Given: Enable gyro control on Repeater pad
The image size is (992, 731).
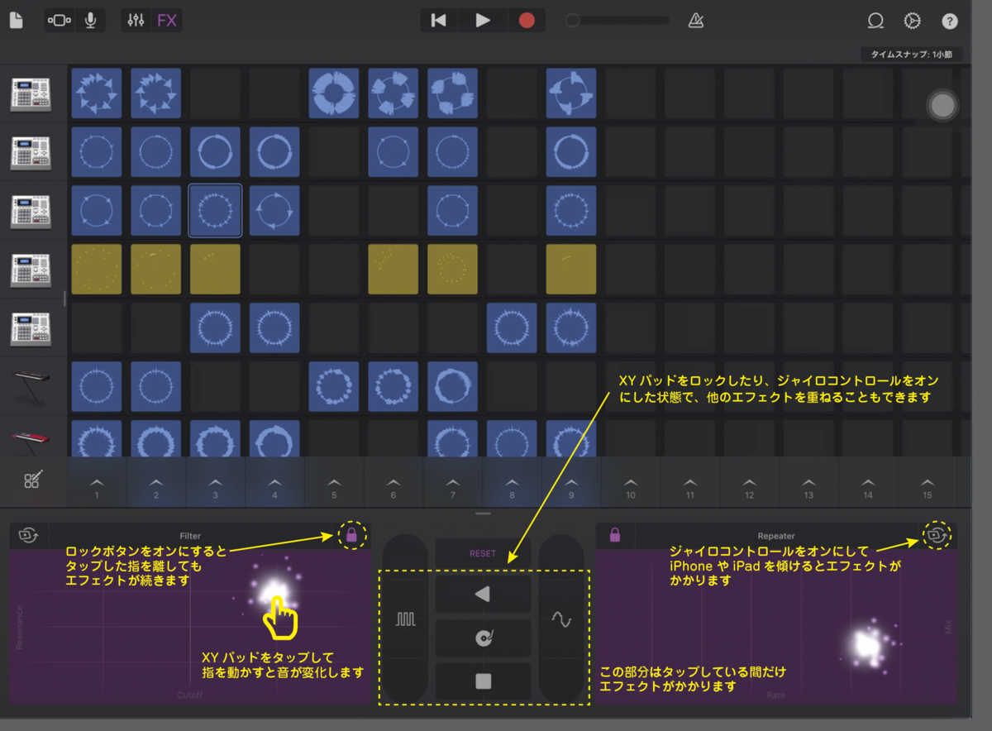Looking at the screenshot, I should coord(938,535).
